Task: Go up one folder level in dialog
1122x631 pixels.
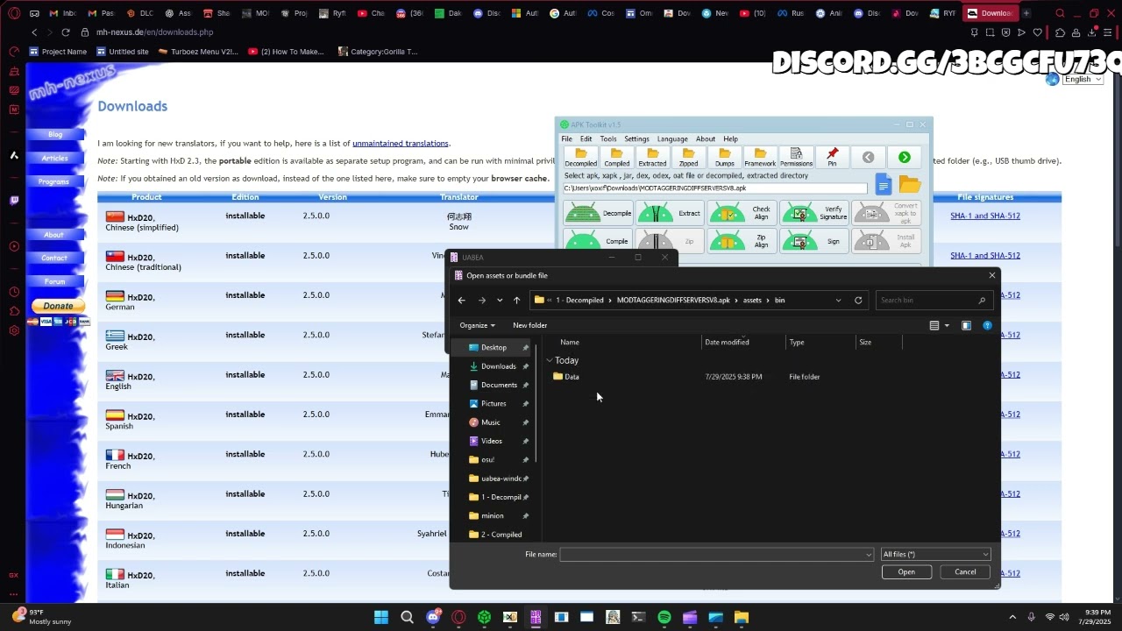Action: point(516,301)
